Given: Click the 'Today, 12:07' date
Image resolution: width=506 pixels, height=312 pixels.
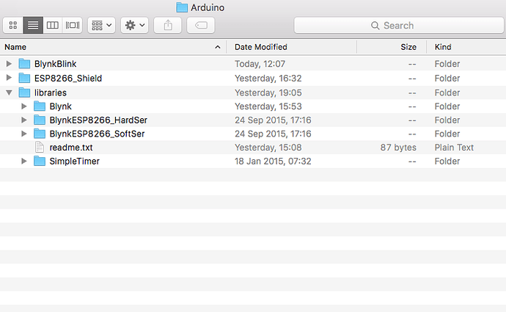Looking at the screenshot, I should point(260,64).
